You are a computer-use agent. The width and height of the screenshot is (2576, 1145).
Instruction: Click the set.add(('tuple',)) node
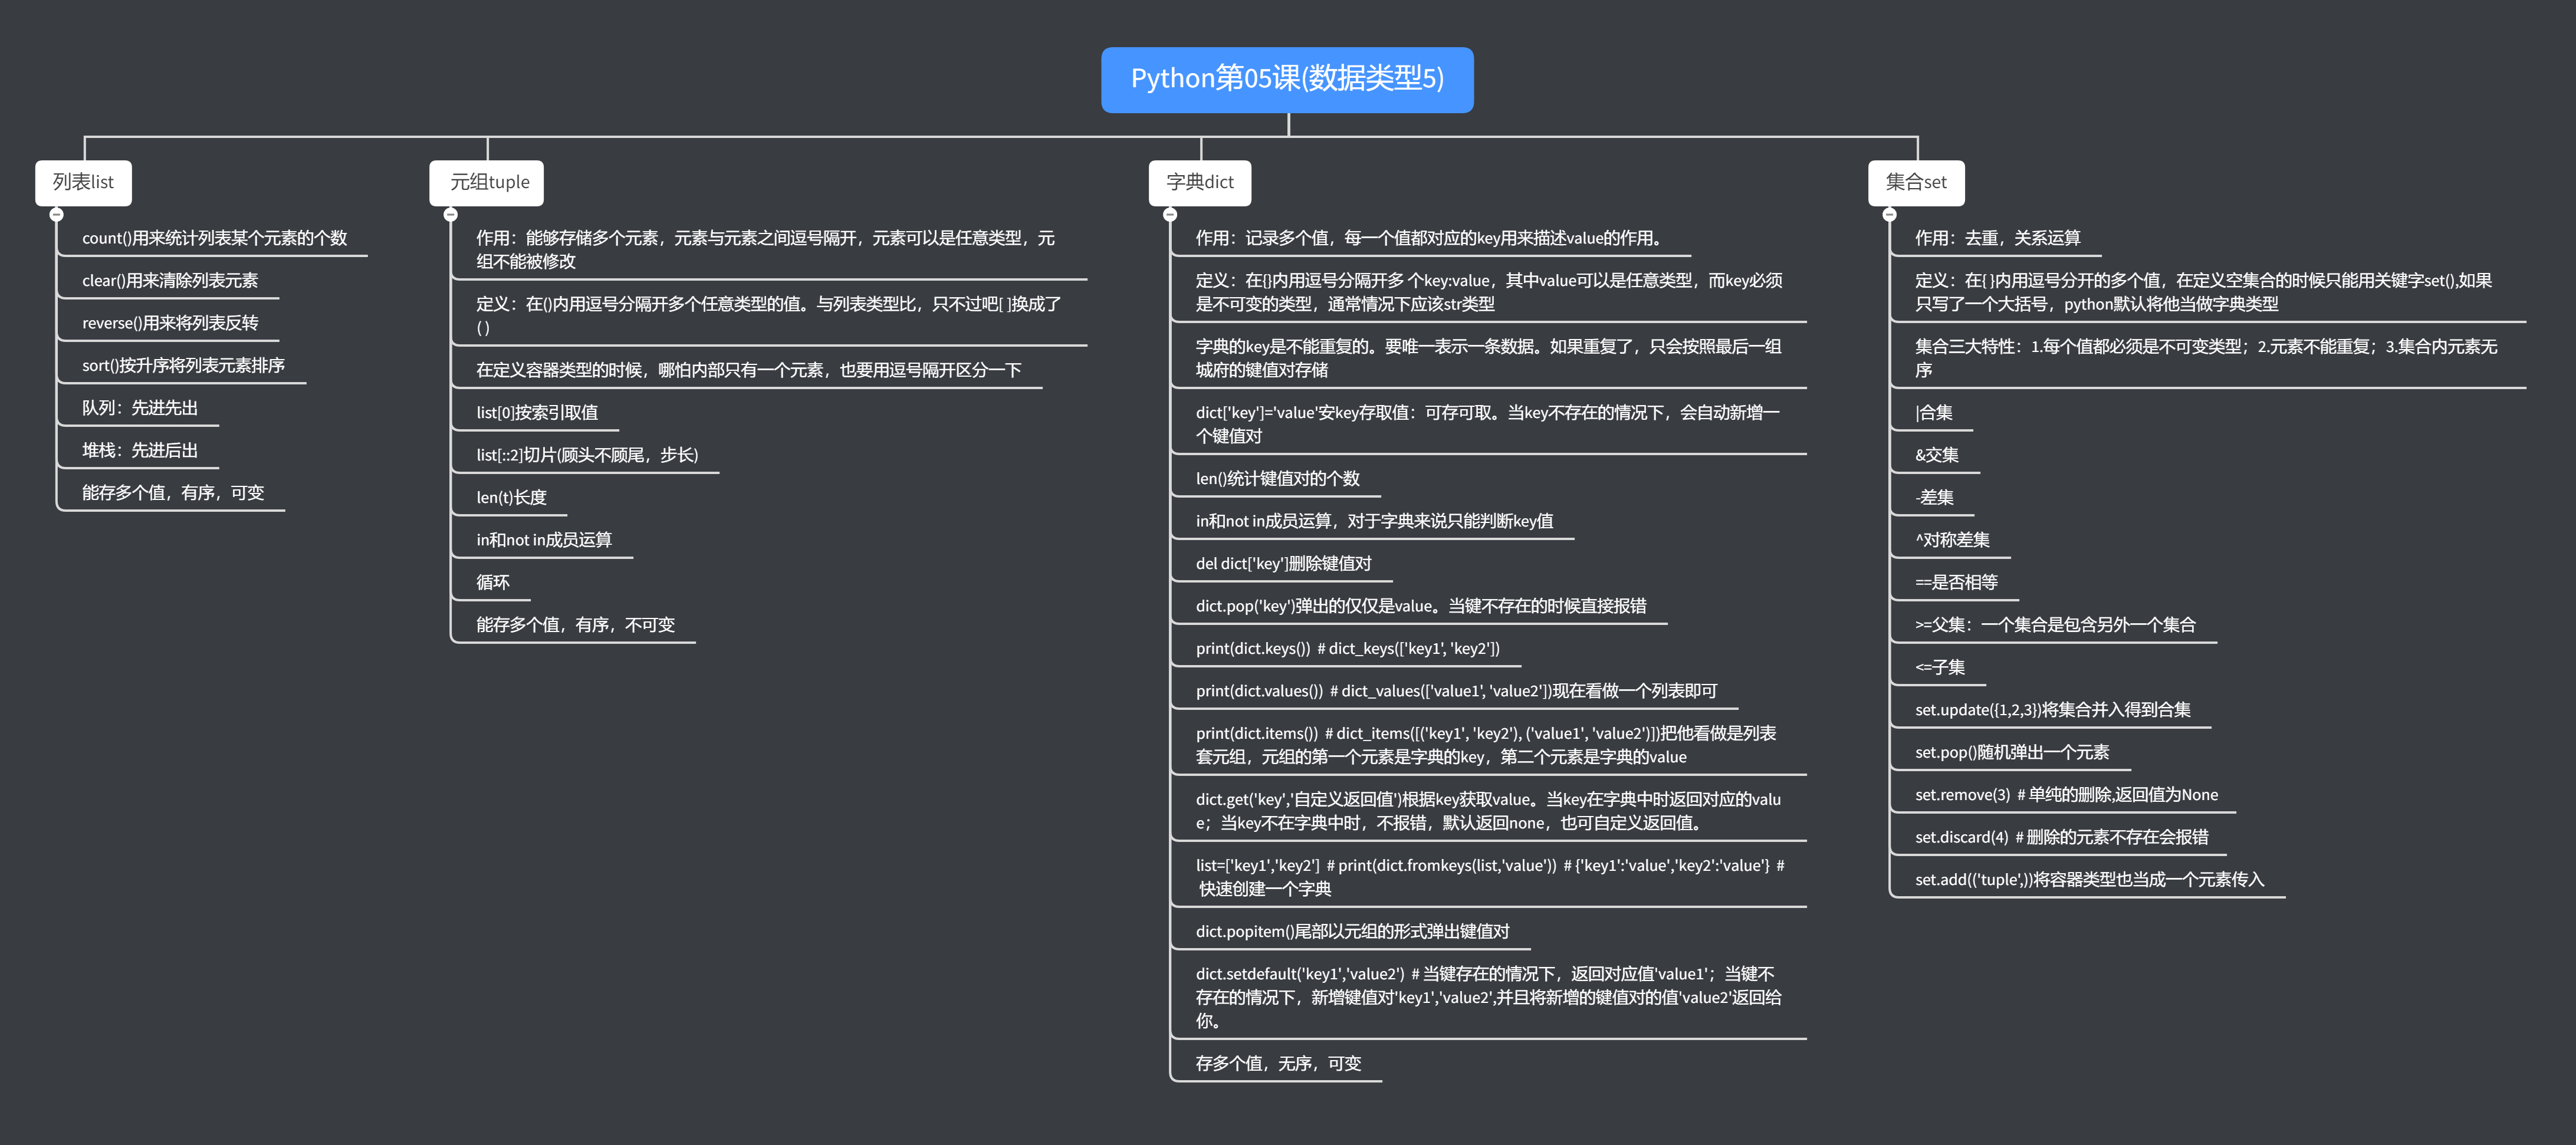2089,880
